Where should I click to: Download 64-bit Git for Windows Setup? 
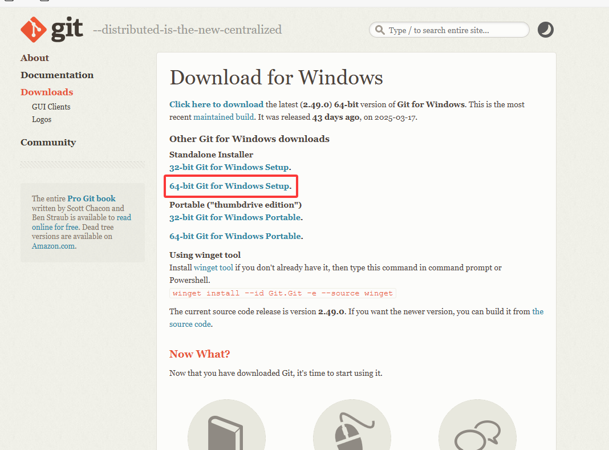click(230, 186)
